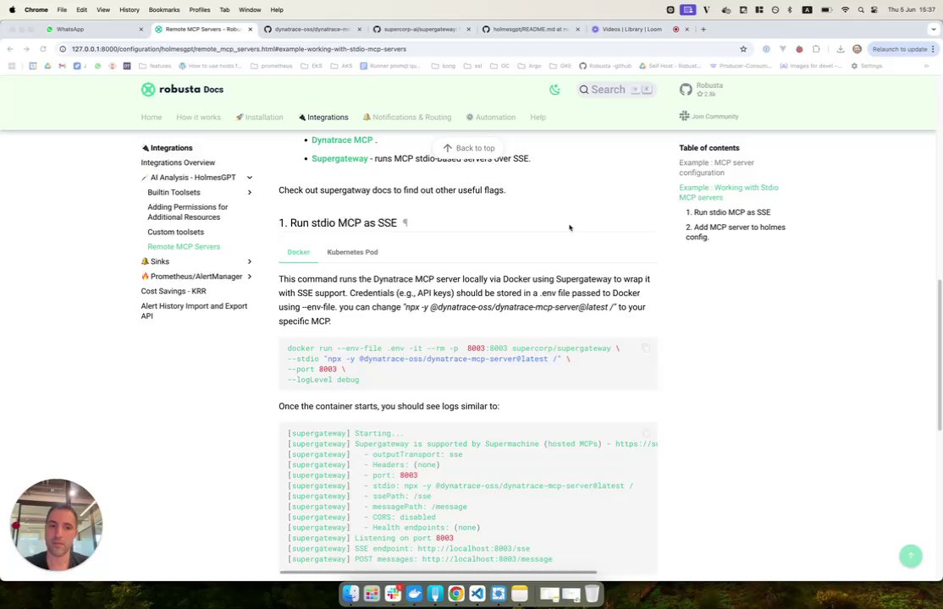943x609 pixels.
Task: Copy the supergateway logs code block
Action: click(x=646, y=433)
